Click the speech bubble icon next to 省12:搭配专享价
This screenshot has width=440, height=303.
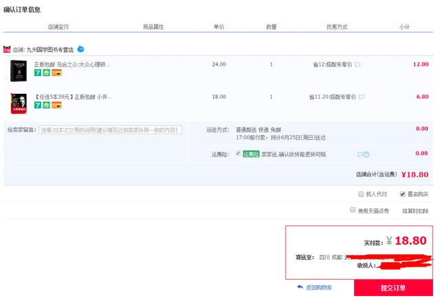357,64
